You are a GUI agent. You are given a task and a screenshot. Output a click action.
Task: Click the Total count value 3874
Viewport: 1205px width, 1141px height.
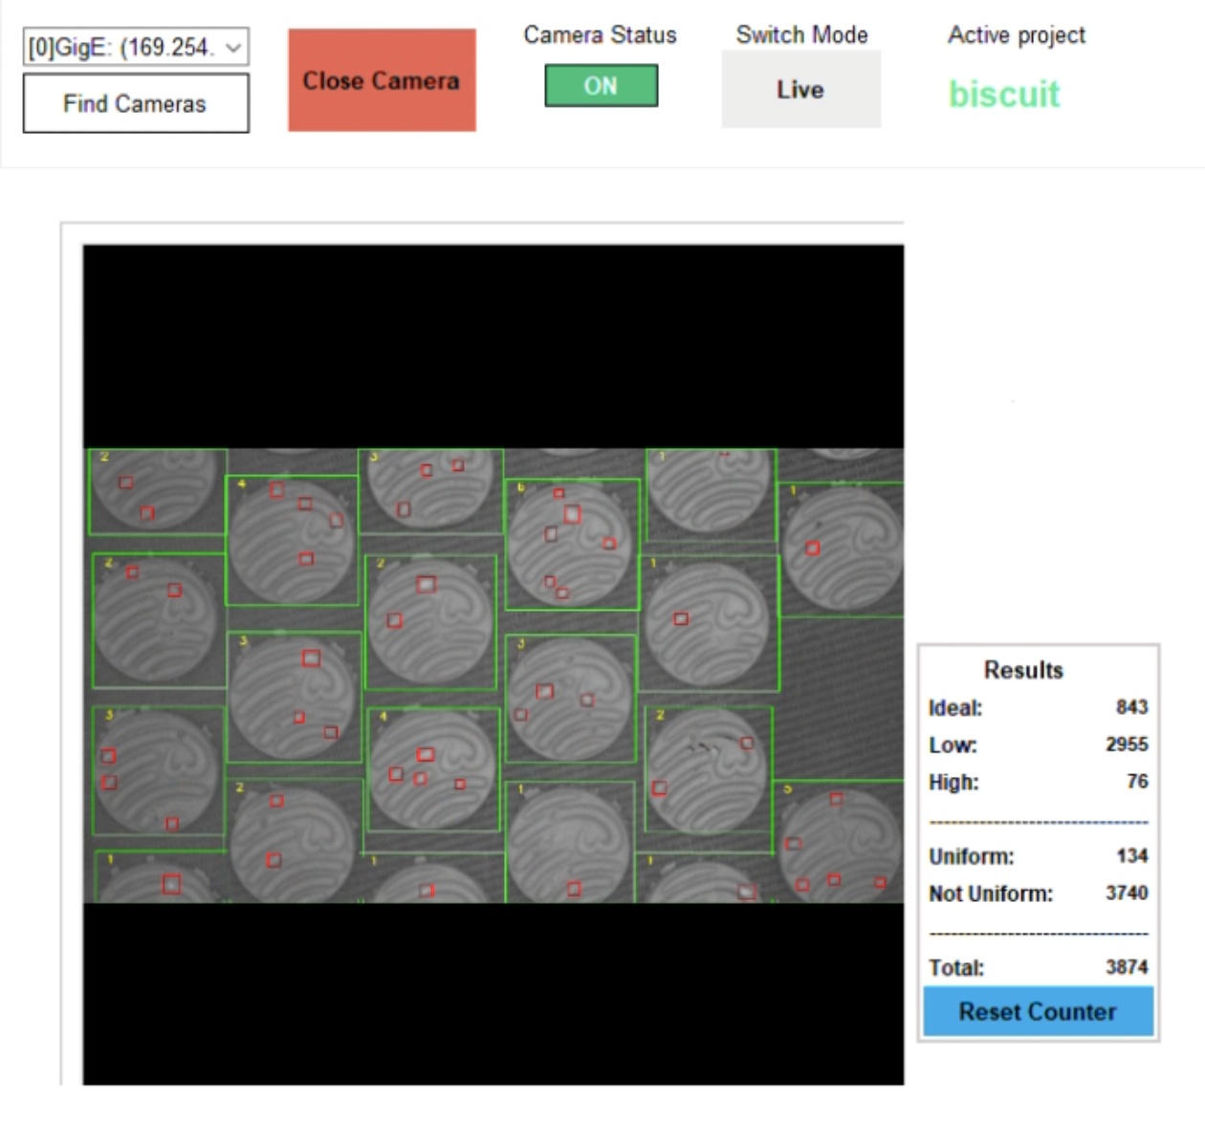click(x=1127, y=967)
